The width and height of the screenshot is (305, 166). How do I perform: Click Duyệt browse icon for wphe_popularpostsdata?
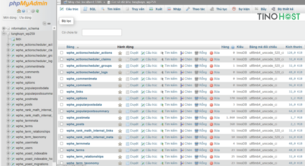tap(127, 105)
